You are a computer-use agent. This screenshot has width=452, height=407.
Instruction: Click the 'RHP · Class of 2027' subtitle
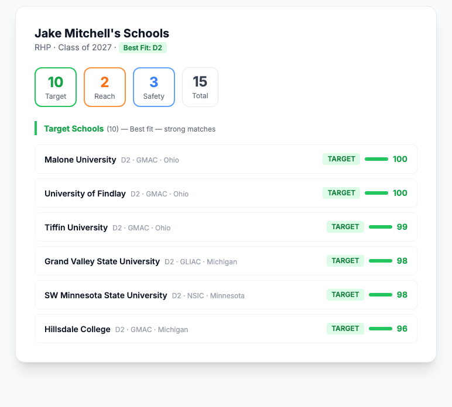pos(73,47)
